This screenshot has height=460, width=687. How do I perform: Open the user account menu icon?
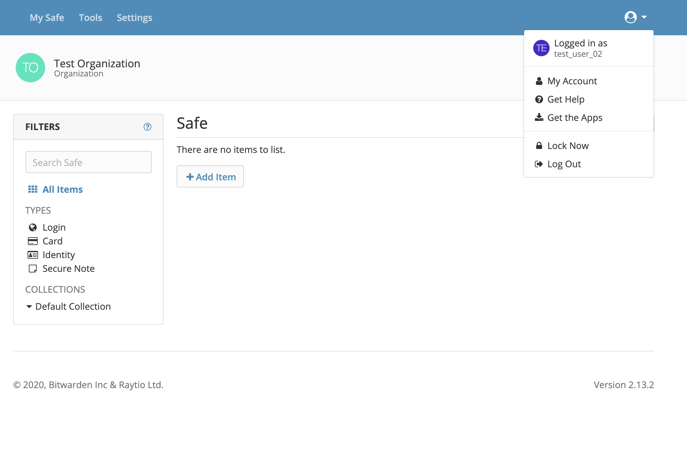click(630, 17)
